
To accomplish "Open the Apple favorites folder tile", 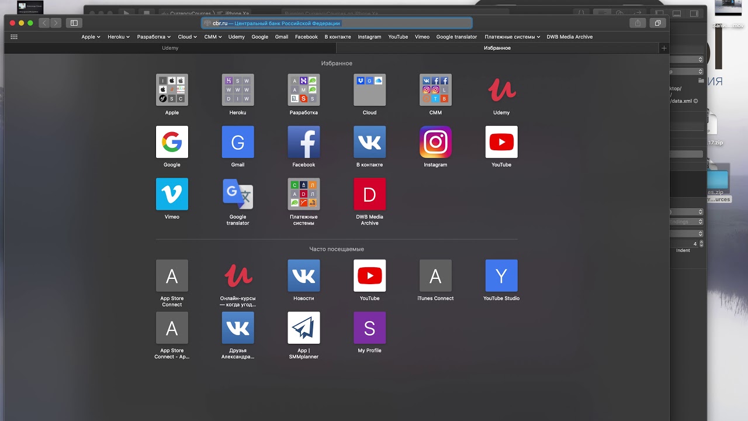I will pyautogui.click(x=172, y=89).
